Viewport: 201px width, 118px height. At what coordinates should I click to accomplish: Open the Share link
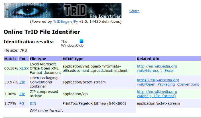coord(134,11)
